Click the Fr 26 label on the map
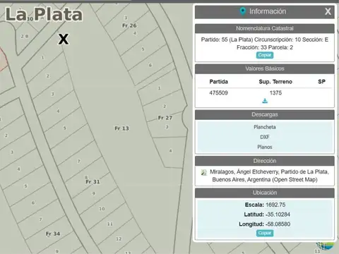The width and height of the screenshot is (339, 254). (129, 25)
